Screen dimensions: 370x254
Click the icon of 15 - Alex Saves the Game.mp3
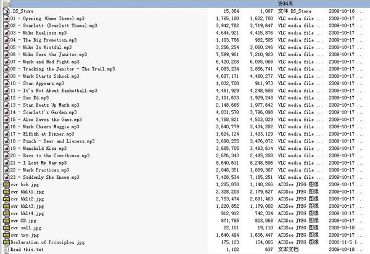6,120
